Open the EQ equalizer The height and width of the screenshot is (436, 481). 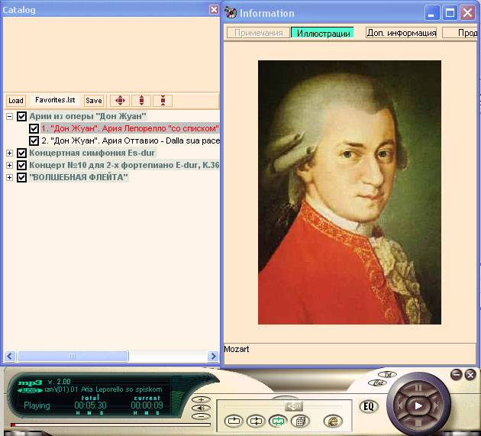pyautogui.click(x=369, y=406)
